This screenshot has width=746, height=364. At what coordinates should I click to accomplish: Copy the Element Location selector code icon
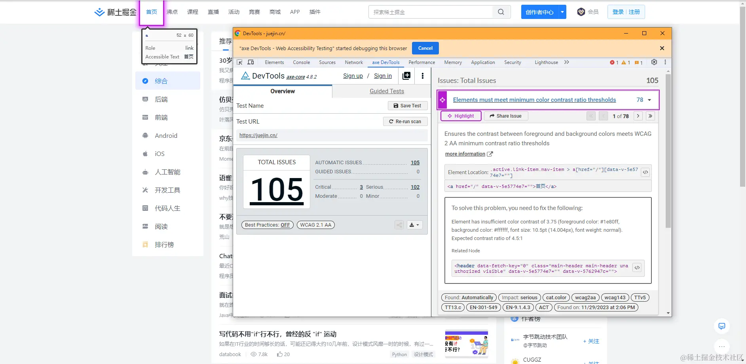point(645,172)
